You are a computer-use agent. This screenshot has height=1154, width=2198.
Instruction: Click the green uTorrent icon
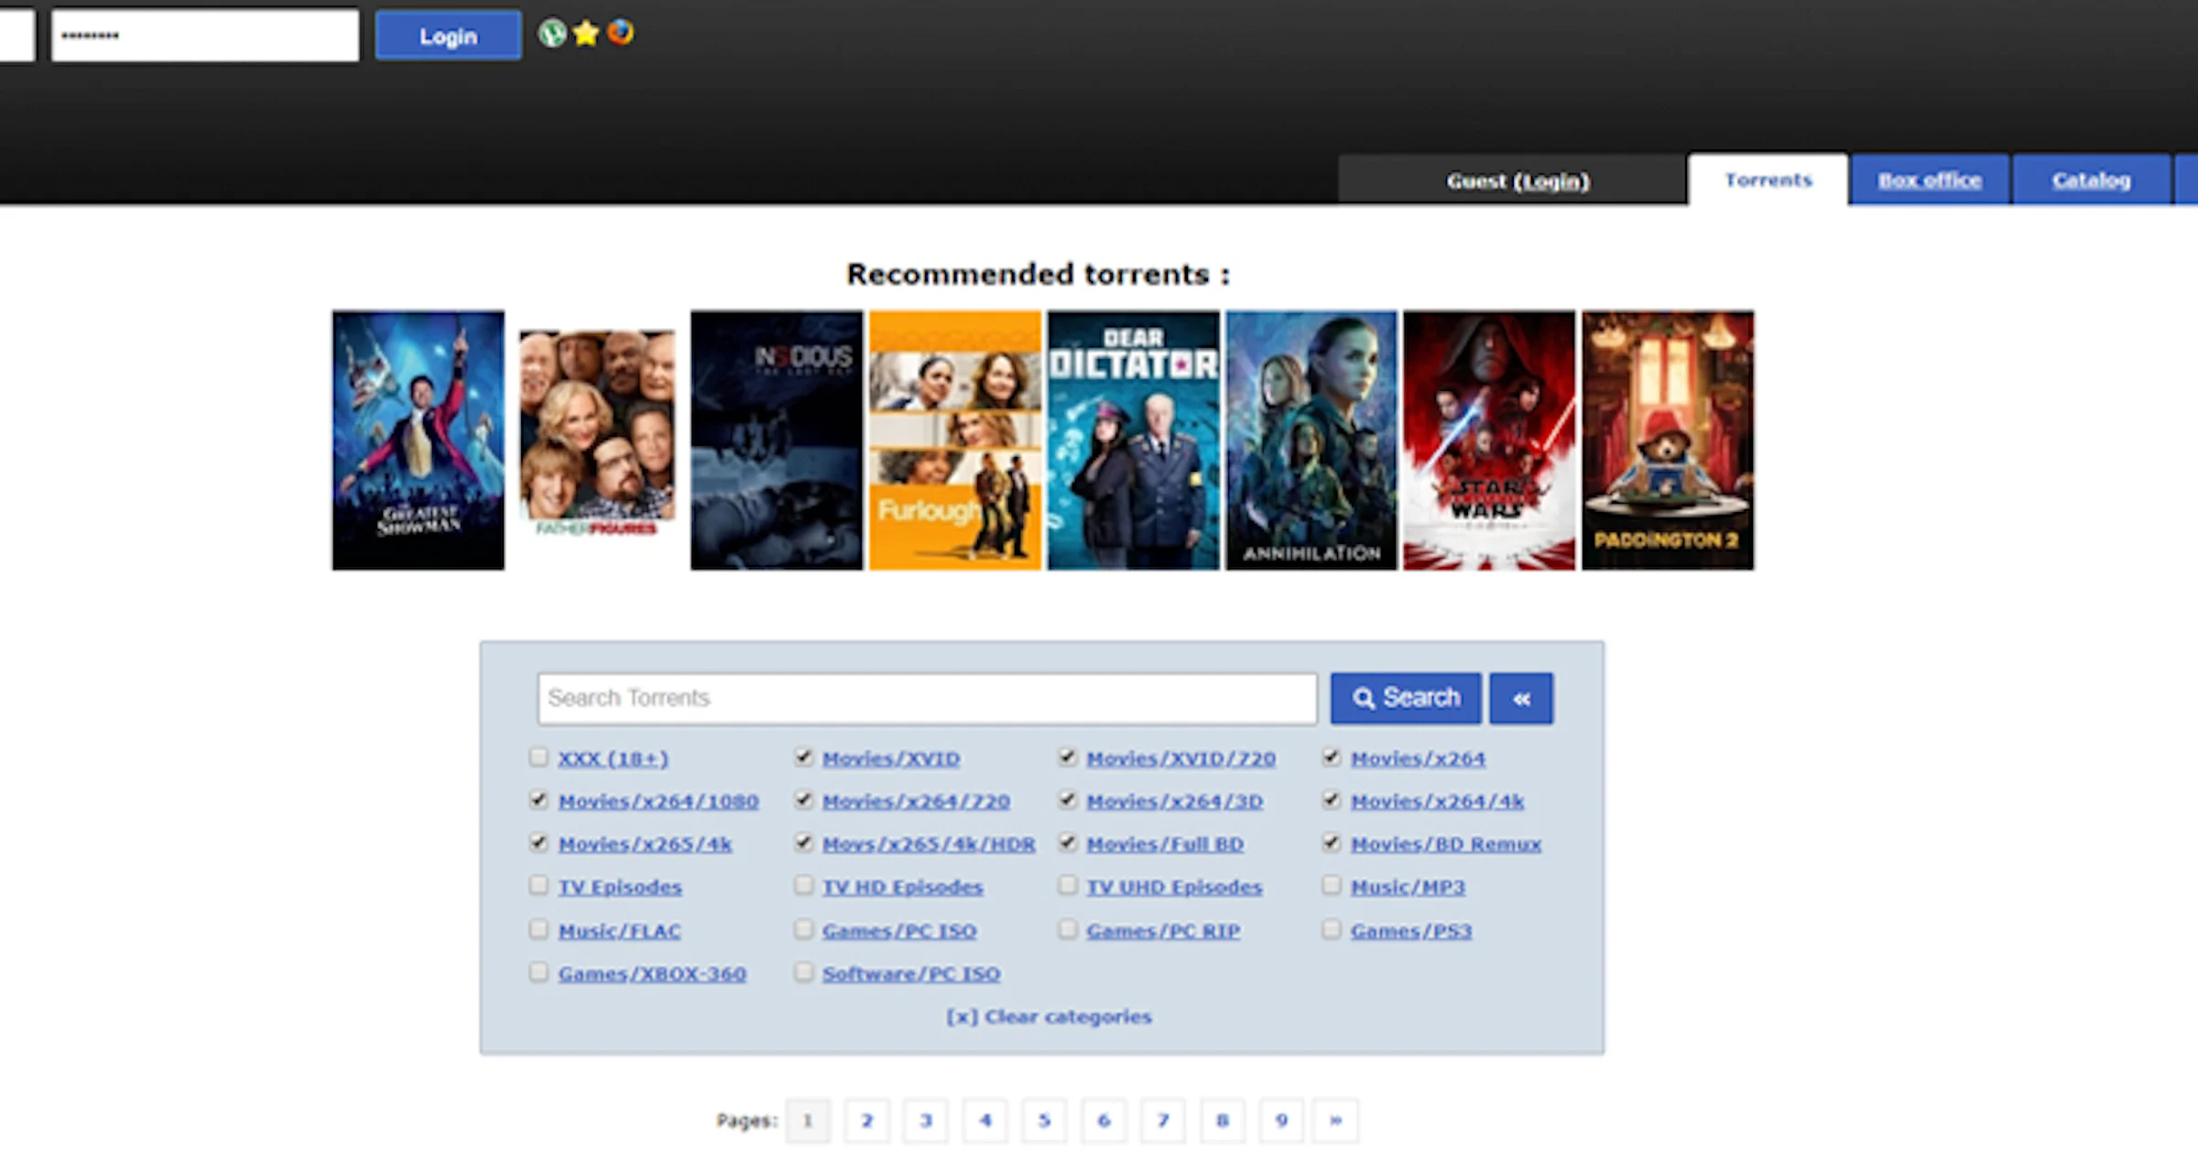click(551, 34)
